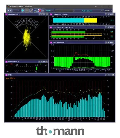The image size is (120, 138).
Task: Click LDN Meter 1 width arrows icon
Action: click(x=111, y=14)
